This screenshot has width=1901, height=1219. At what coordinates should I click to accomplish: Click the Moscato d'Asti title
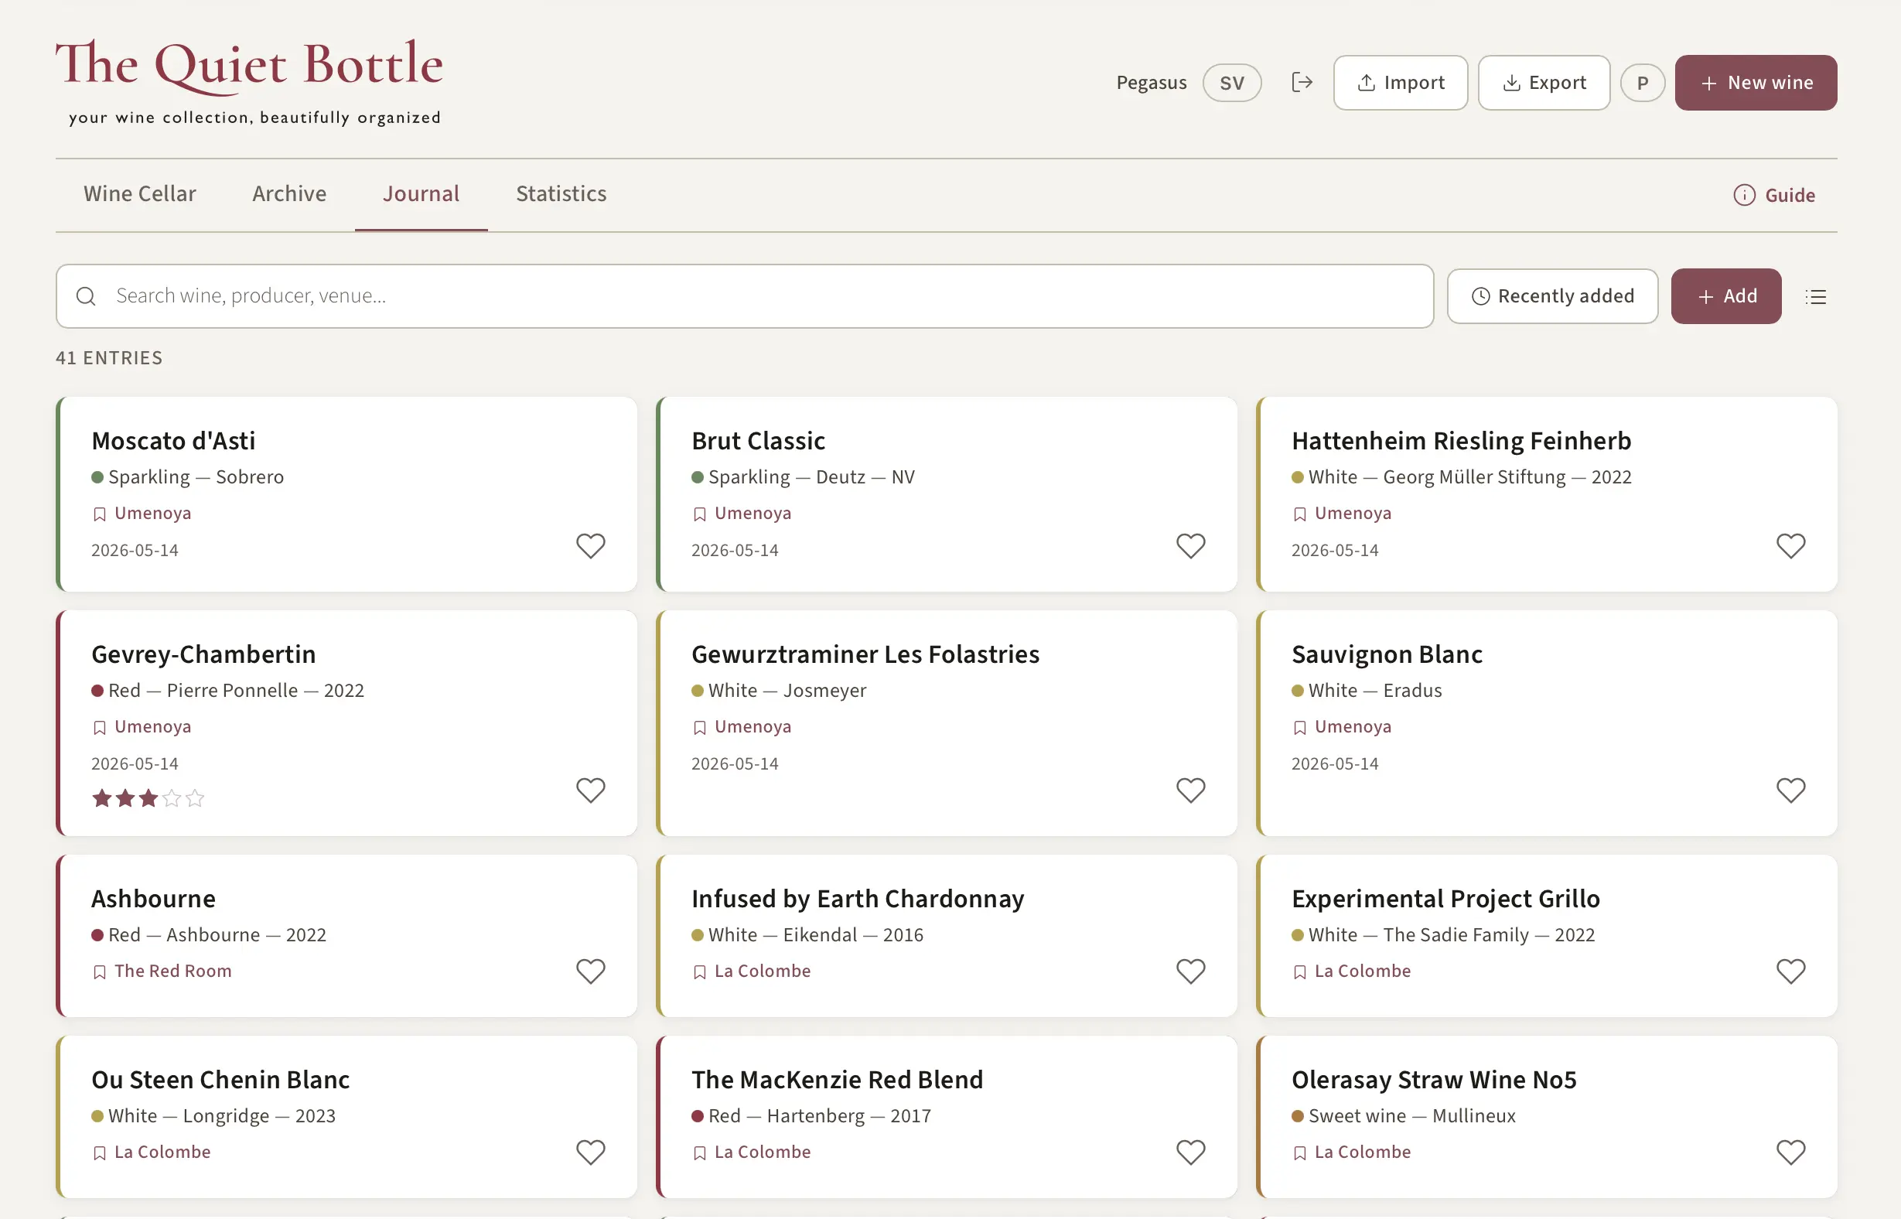coord(173,440)
